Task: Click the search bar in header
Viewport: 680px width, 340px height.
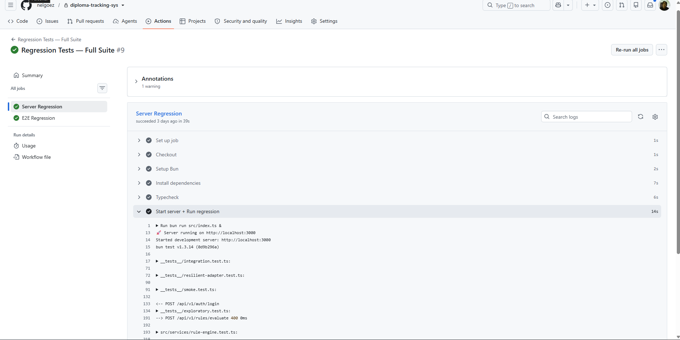Action: (516, 5)
